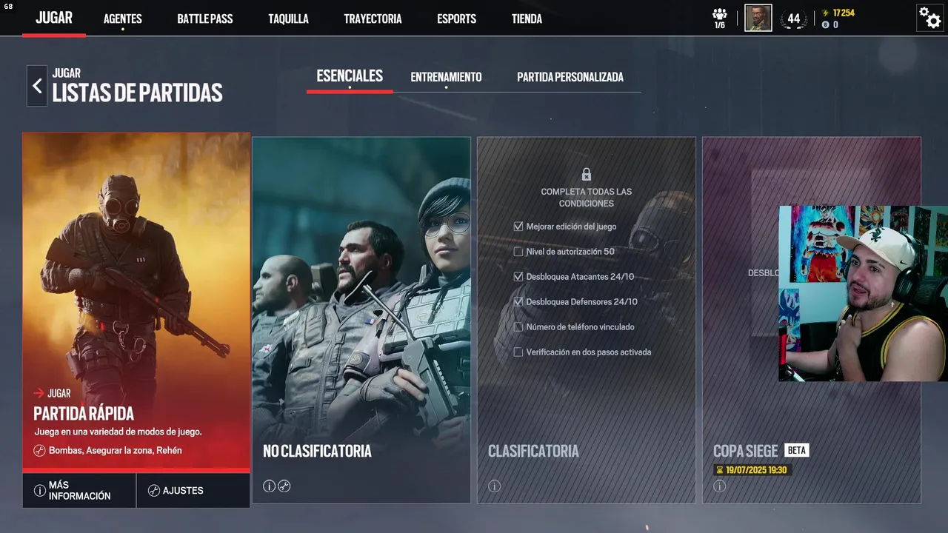Toggle the Desbloquea Atacantes 24/10 checkbox

tap(518, 277)
